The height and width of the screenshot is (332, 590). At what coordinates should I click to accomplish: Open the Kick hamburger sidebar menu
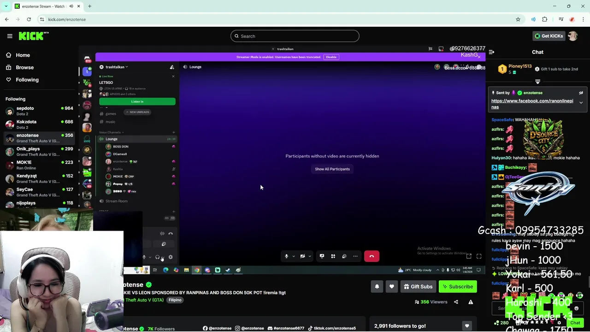(x=10, y=36)
